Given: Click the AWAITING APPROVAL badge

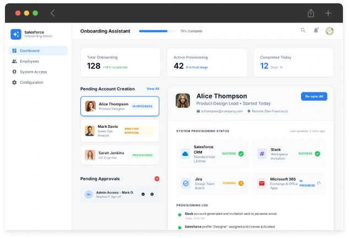Looking at the screenshot, I should pos(138,131).
